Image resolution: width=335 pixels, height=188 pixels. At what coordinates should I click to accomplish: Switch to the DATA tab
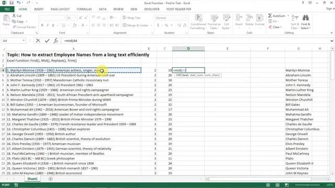(x=103, y=9)
